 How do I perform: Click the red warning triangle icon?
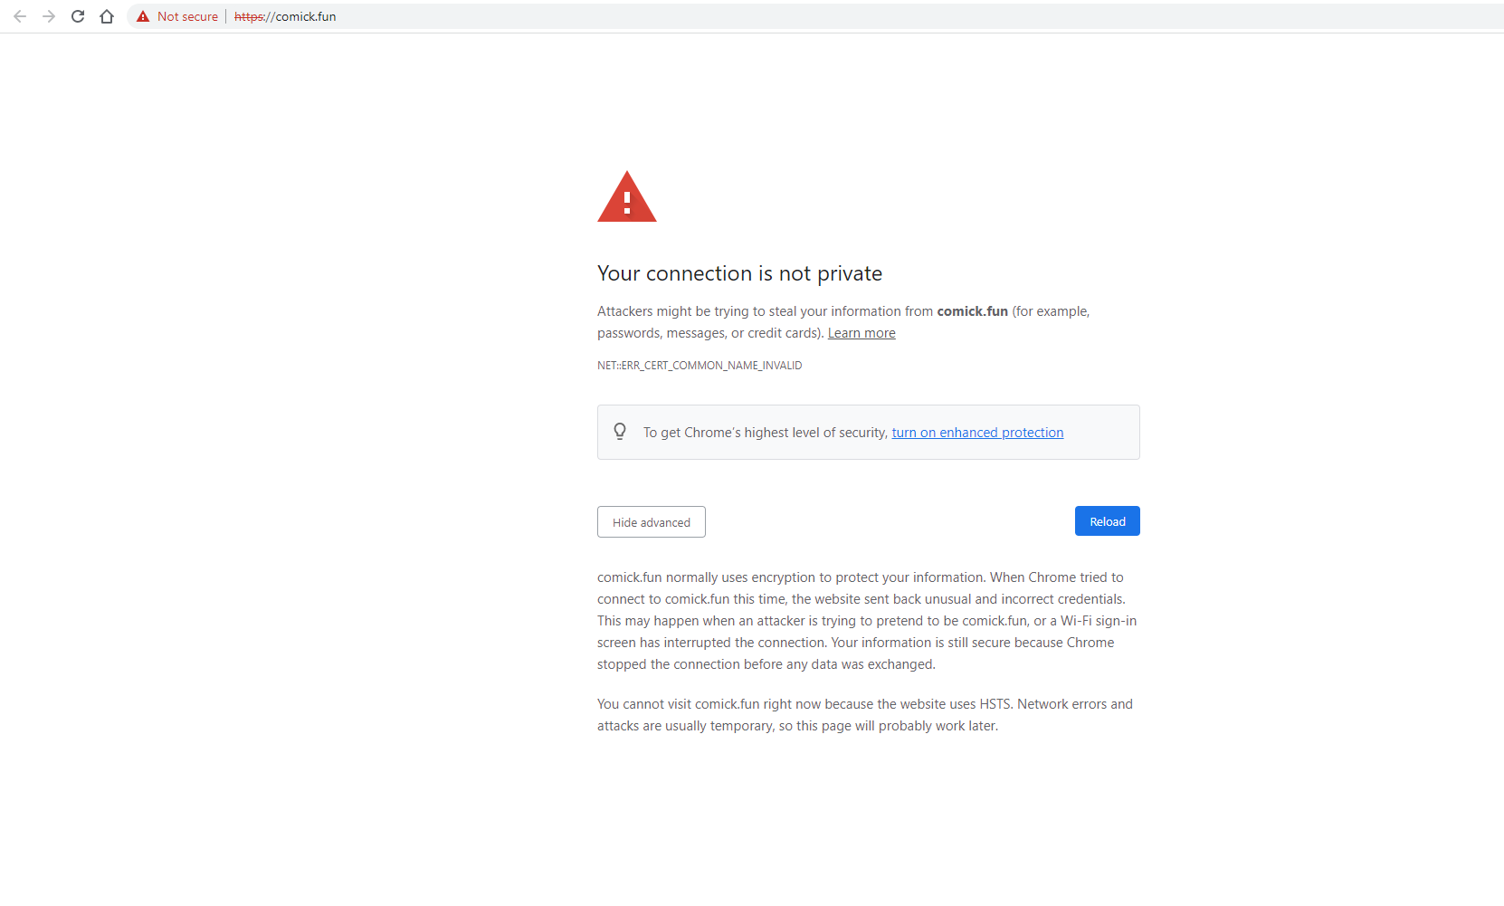pos(627,196)
